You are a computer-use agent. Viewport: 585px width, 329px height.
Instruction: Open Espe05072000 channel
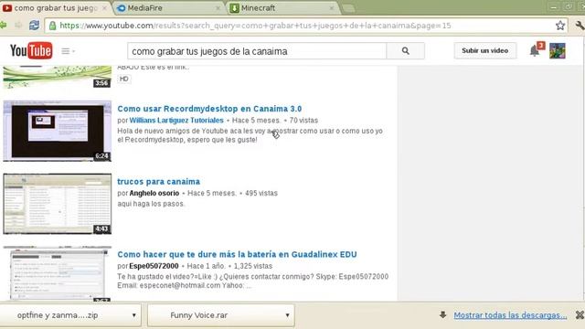(x=154, y=266)
